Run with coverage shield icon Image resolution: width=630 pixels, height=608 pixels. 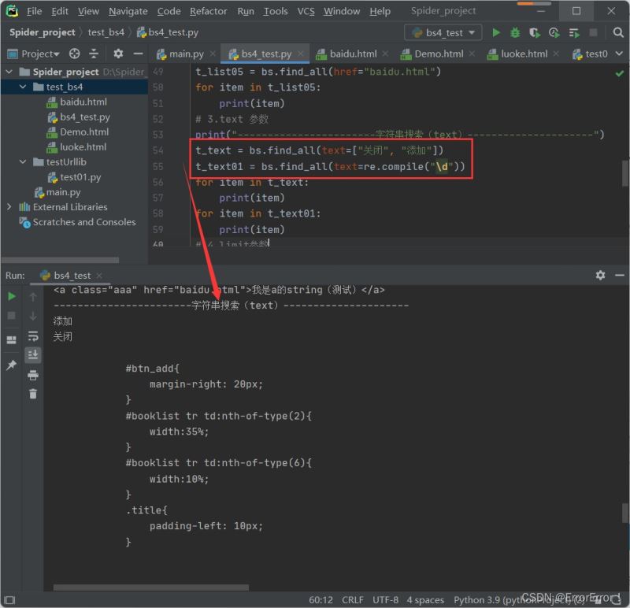pos(535,32)
